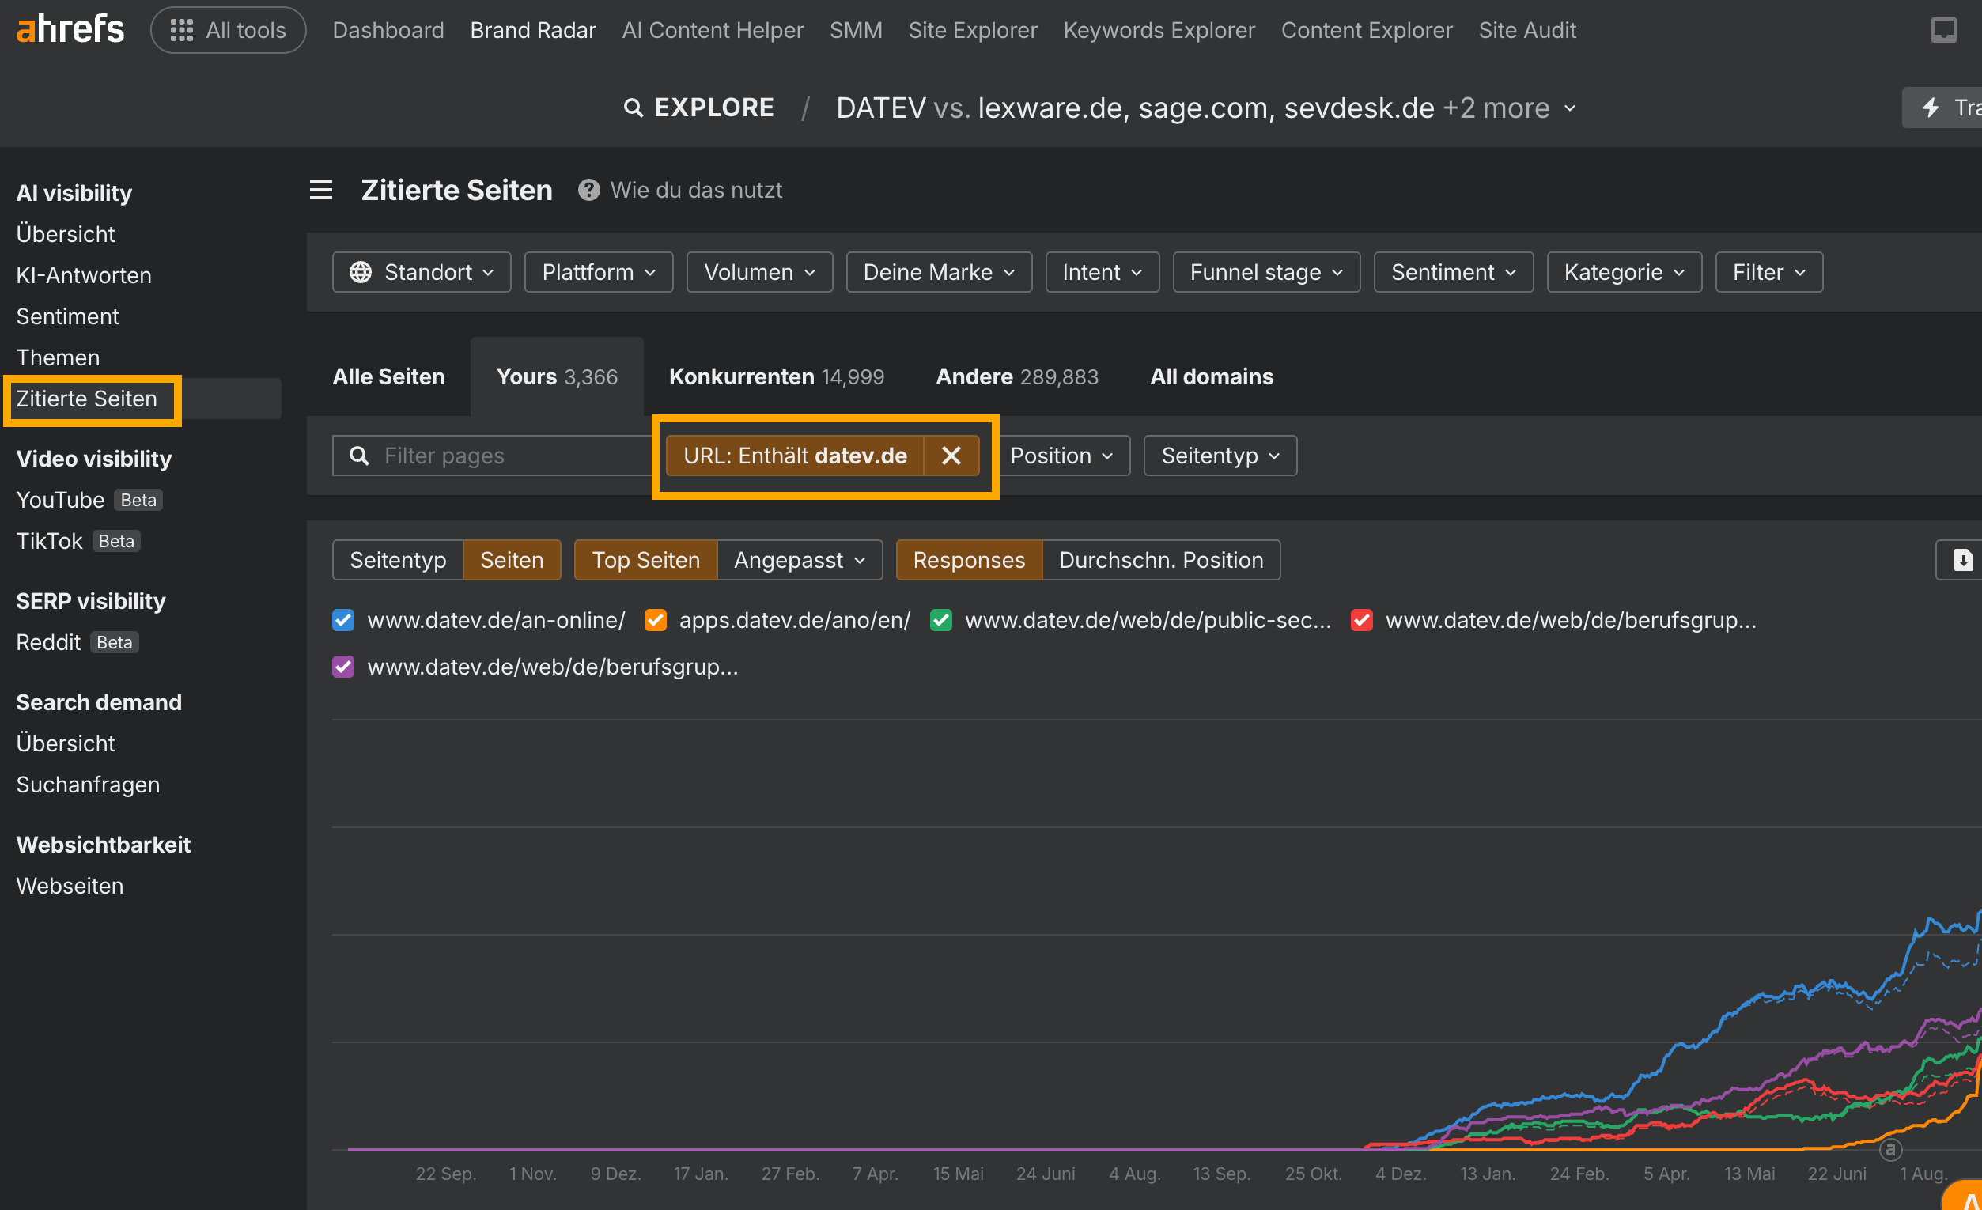Open the question mark help icon
The image size is (1982, 1210).
click(588, 191)
